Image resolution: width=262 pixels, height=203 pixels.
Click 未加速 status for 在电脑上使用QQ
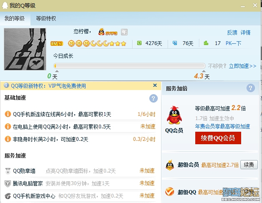click(x=148, y=127)
